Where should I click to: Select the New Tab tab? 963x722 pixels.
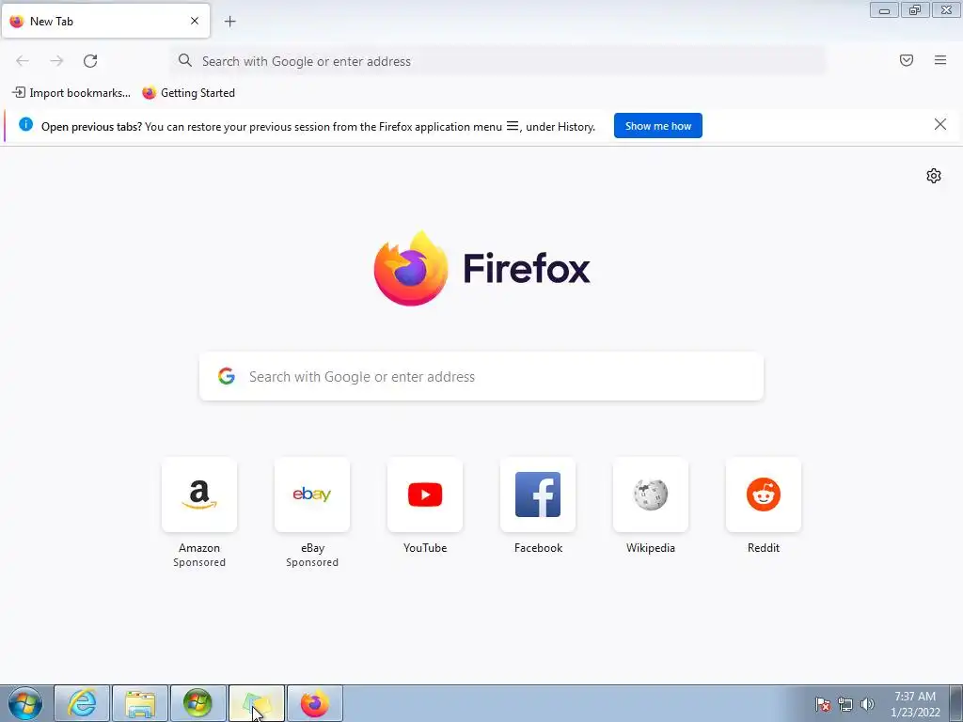tap(105, 21)
